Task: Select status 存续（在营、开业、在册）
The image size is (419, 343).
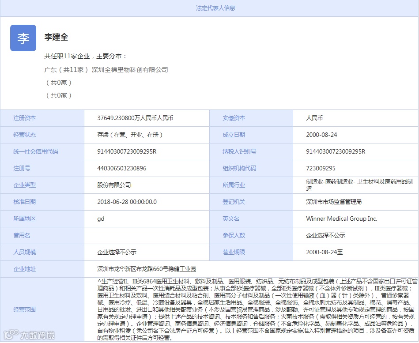Action: (x=130, y=135)
